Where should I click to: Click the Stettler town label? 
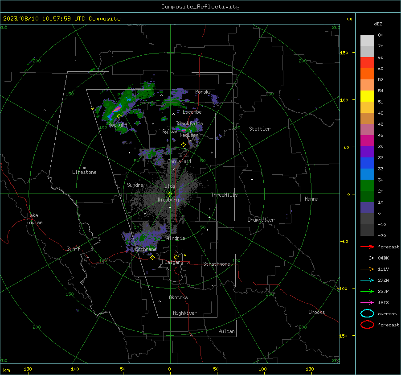(x=260, y=129)
